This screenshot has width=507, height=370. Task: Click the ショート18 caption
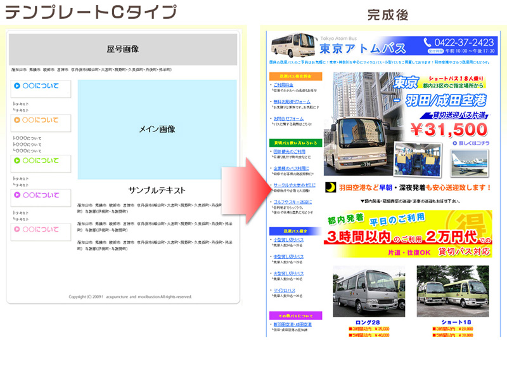point(456,322)
